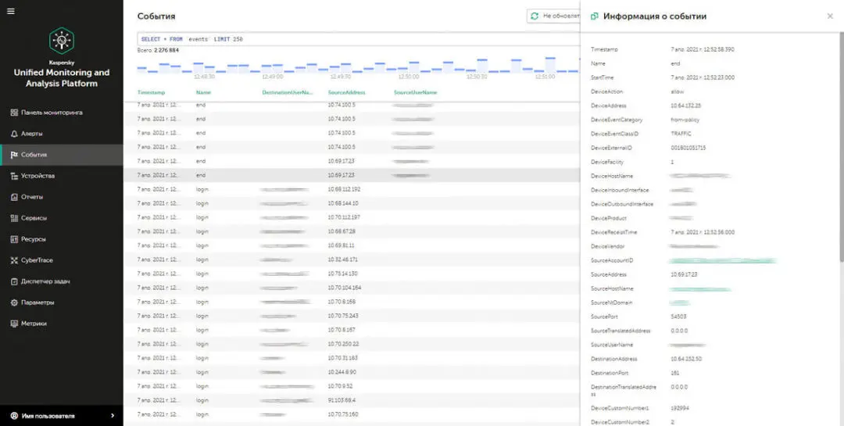Select row with address 10.68.144.10
Screen dimensions: 844x426
click(352, 203)
